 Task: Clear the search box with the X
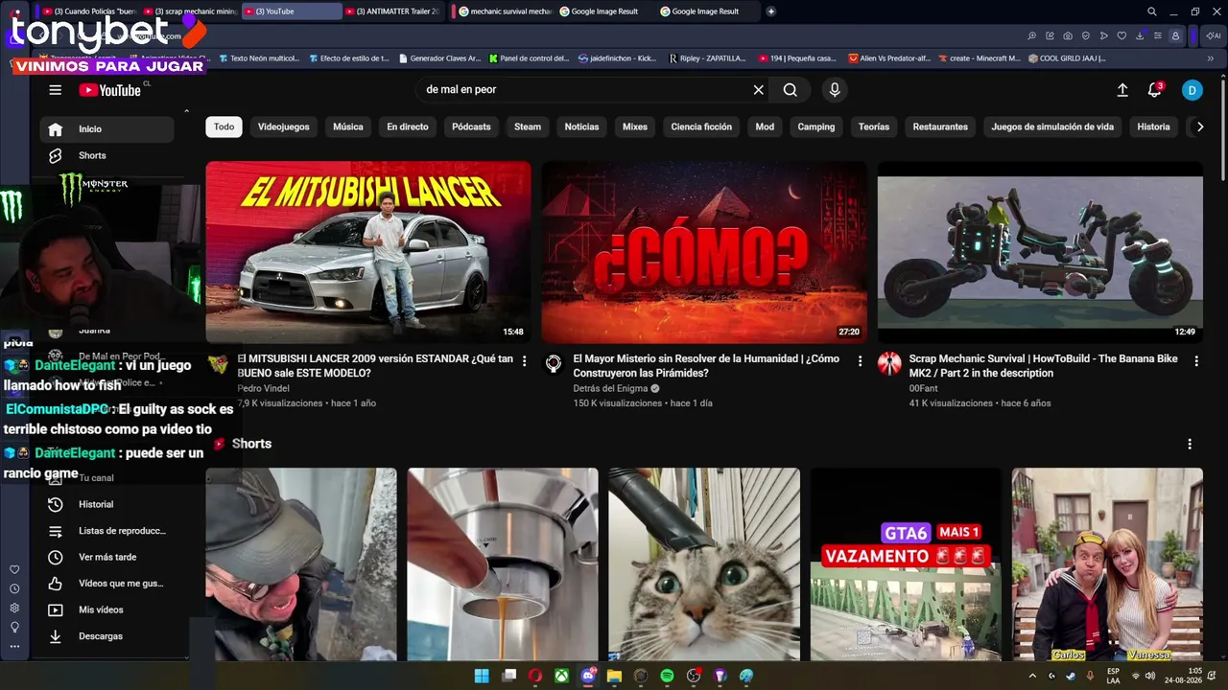[758, 90]
